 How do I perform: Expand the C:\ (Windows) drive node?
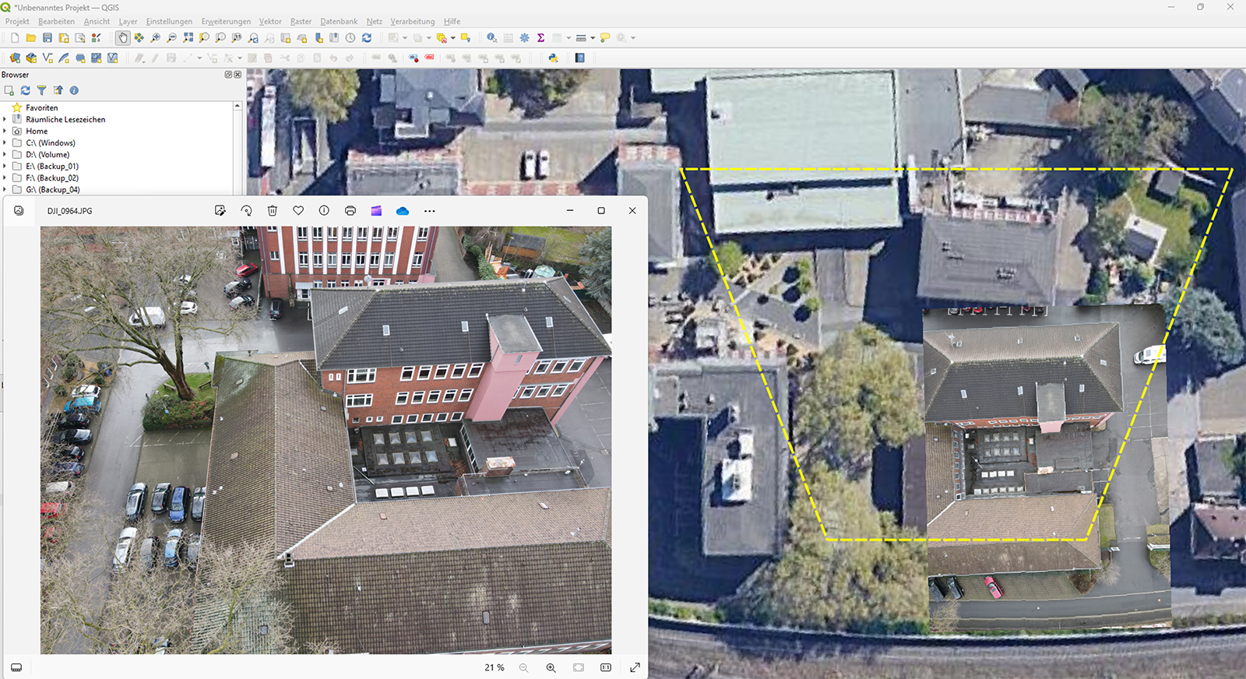click(5, 142)
